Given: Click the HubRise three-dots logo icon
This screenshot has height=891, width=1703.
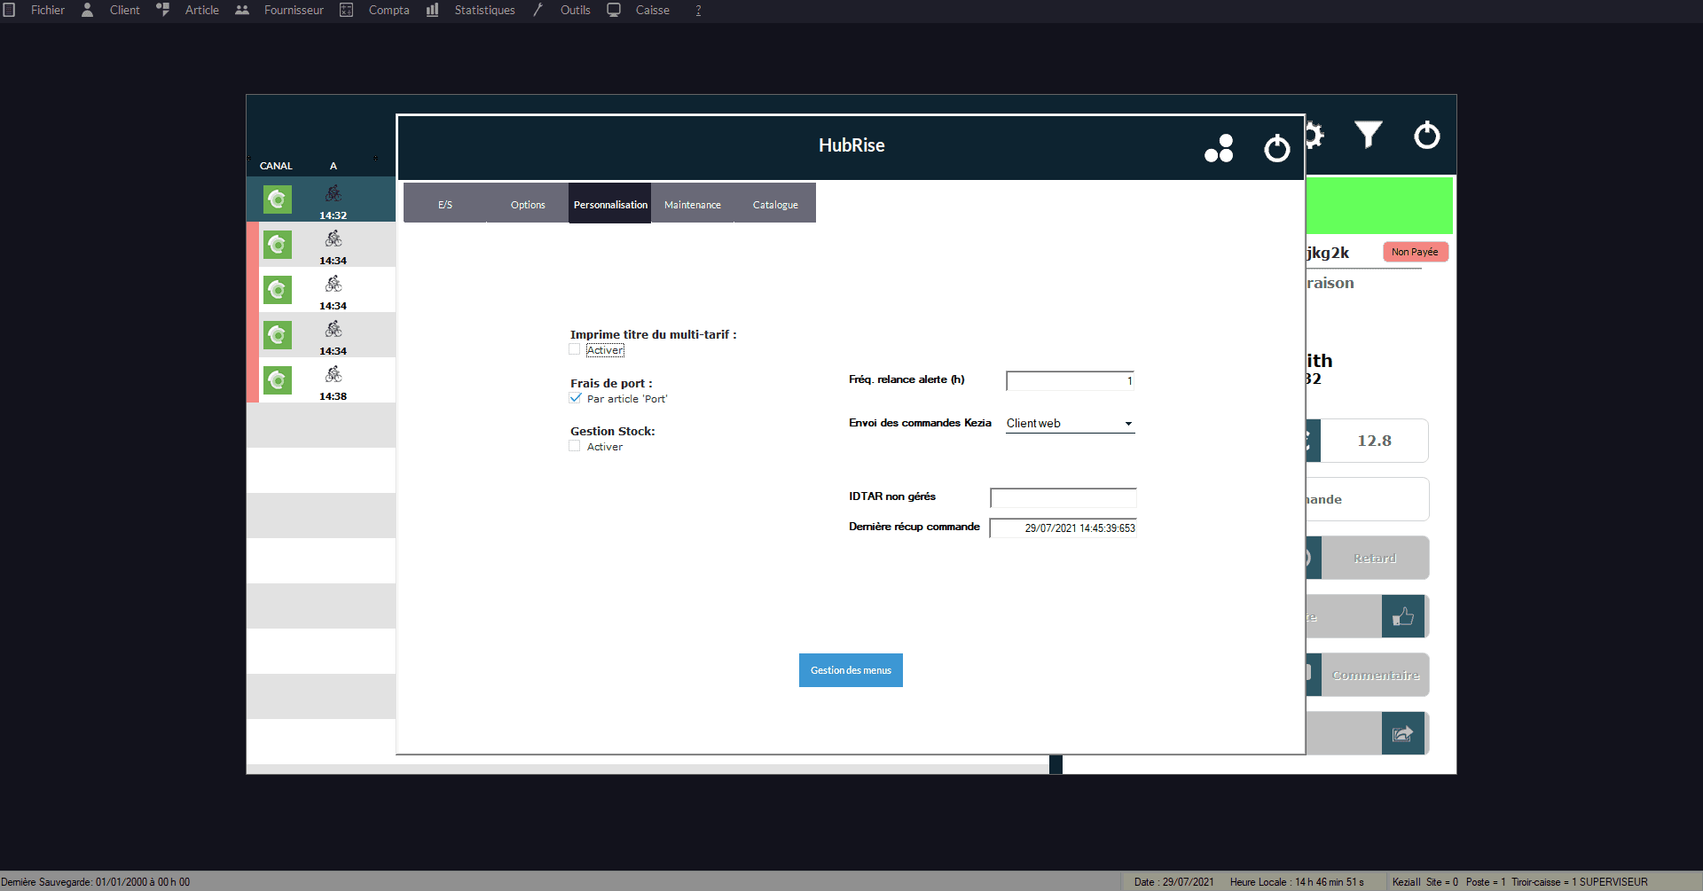Looking at the screenshot, I should click(x=1219, y=148).
